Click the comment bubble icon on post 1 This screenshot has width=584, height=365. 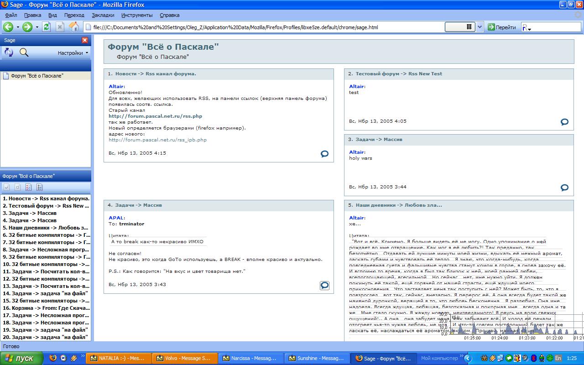324,154
